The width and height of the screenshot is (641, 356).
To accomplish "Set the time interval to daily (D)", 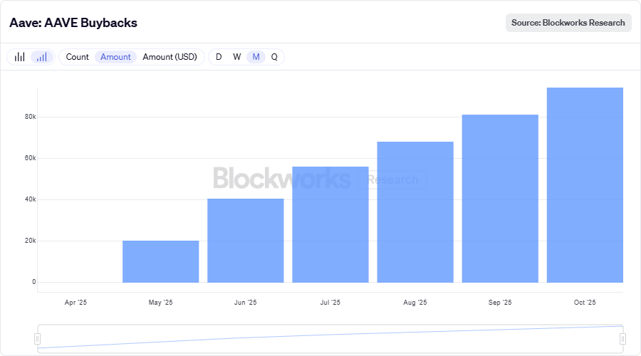I will click(x=219, y=57).
